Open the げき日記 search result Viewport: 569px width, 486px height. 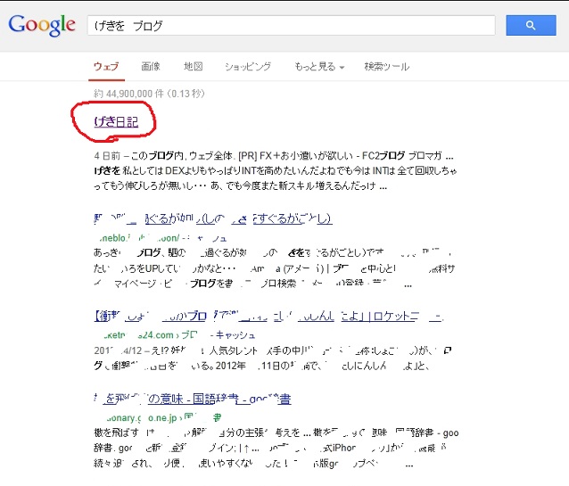116,121
